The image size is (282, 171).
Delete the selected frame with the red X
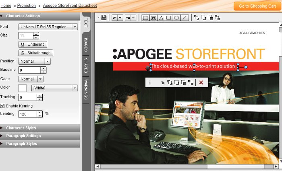[x=201, y=82]
